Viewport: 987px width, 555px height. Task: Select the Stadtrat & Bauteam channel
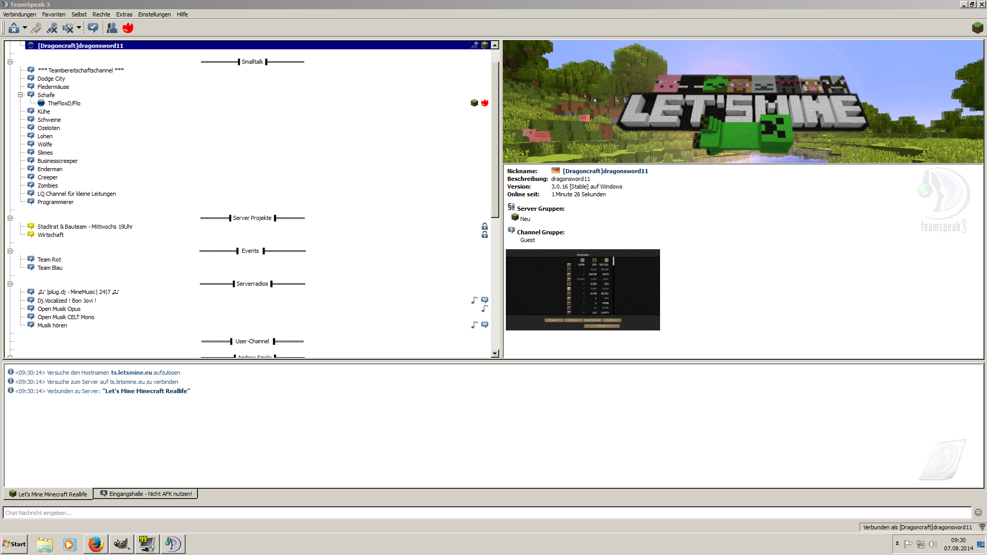tap(85, 227)
